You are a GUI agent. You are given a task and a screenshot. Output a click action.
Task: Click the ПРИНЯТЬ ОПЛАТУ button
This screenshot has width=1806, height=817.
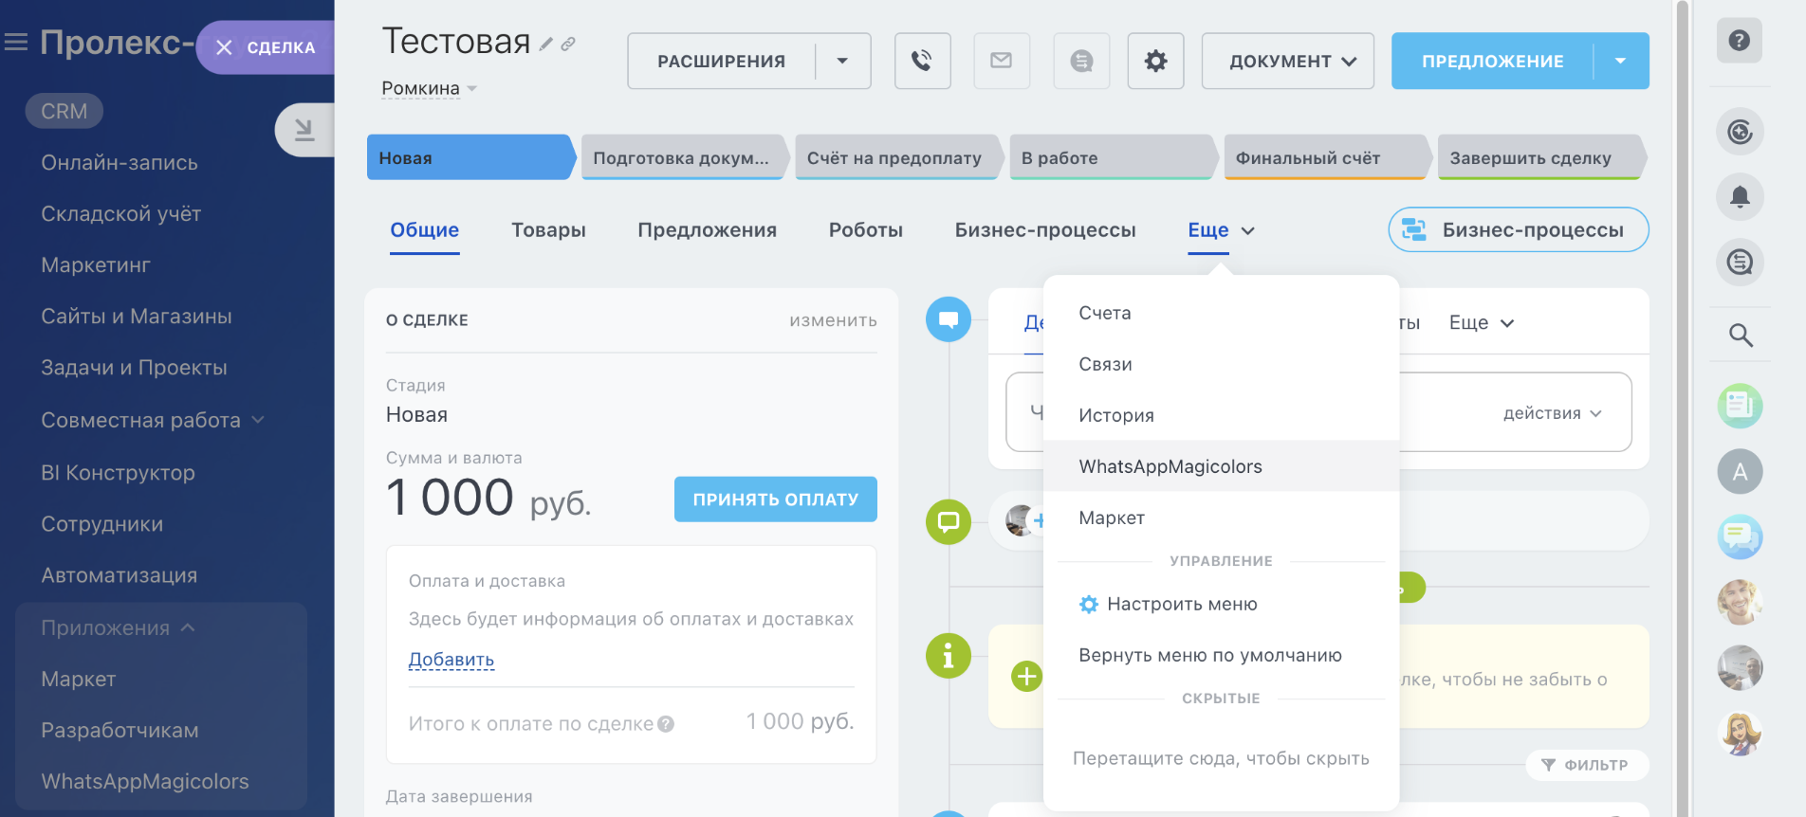[775, 499]
